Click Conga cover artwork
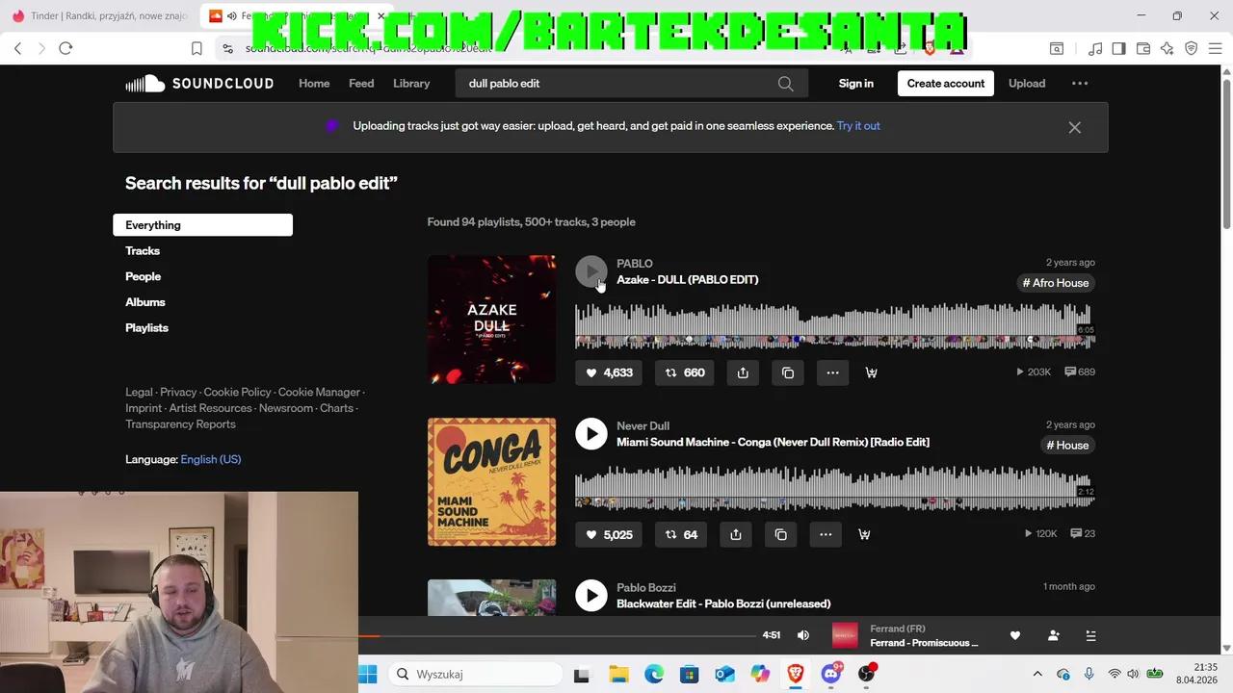 (491, 482)
